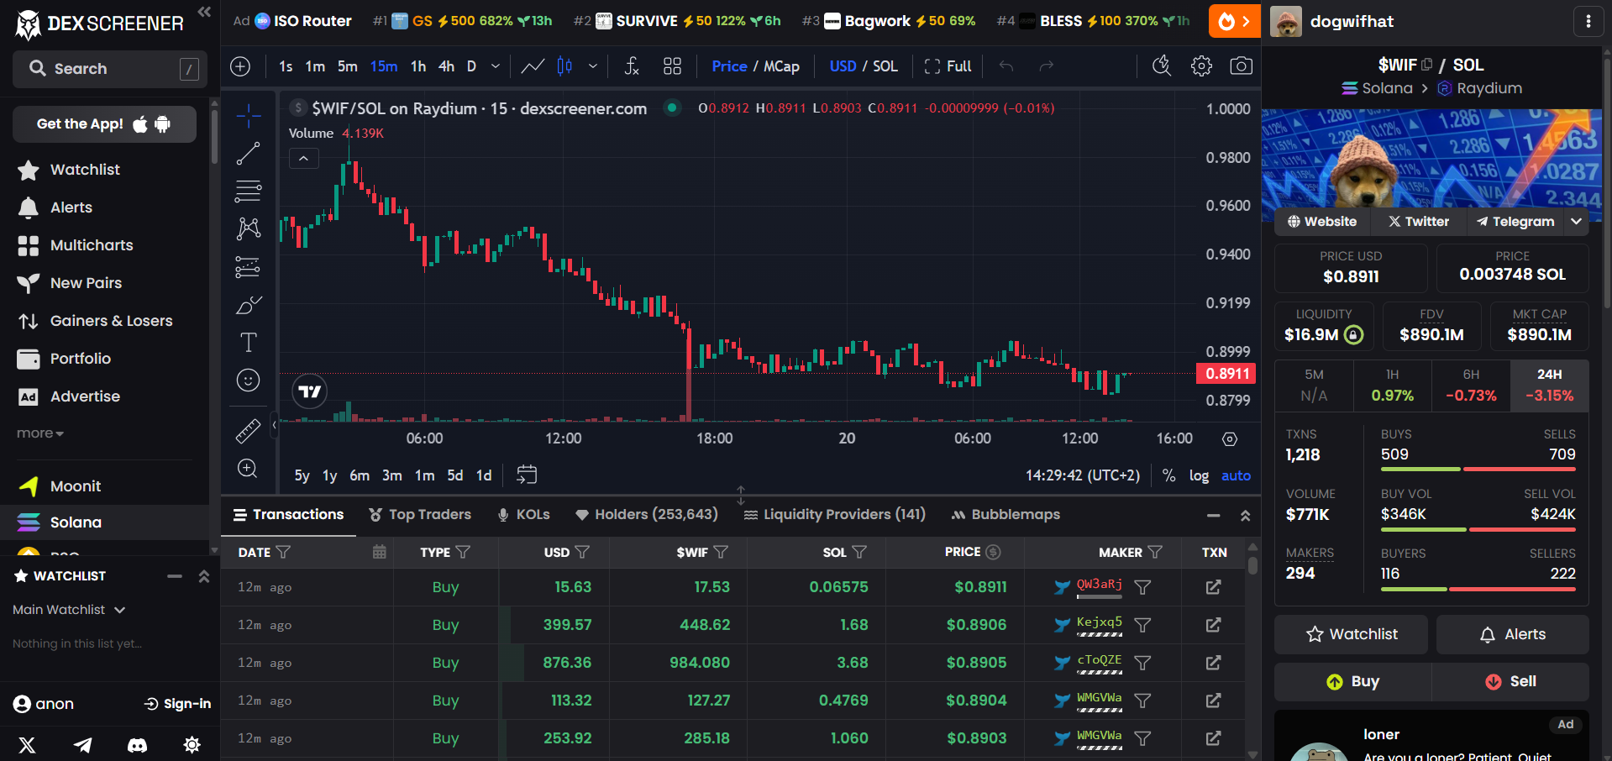Undo the last chart action
1612x761 pixels.
(x=1006, y=66)
